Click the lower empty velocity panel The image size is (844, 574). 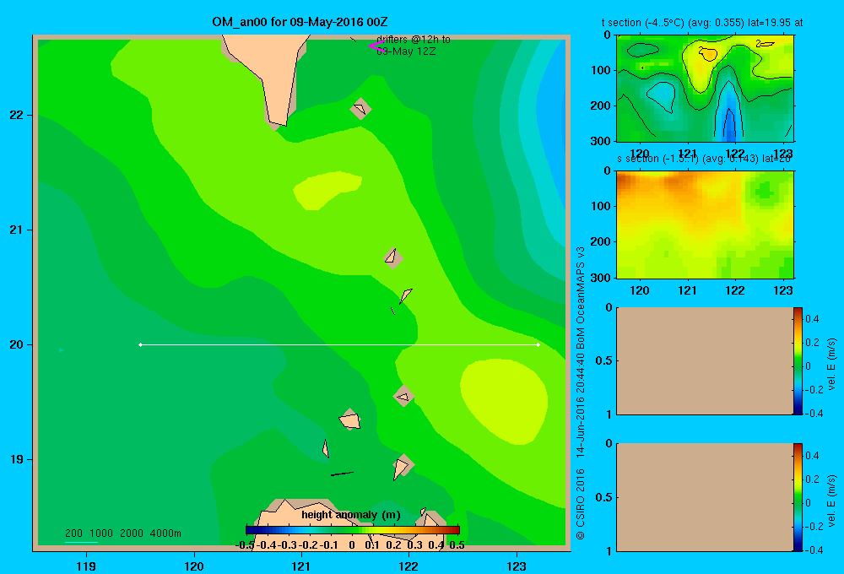click(705, 497)
